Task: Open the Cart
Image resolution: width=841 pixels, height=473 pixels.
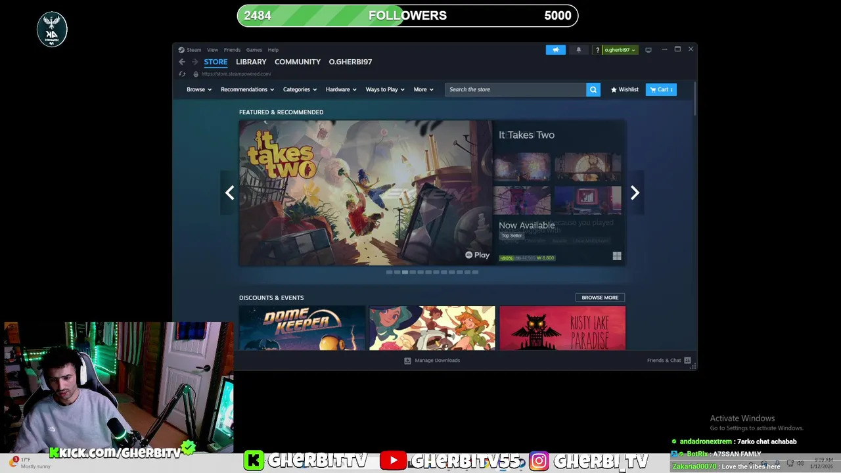Action: [661, 89]
